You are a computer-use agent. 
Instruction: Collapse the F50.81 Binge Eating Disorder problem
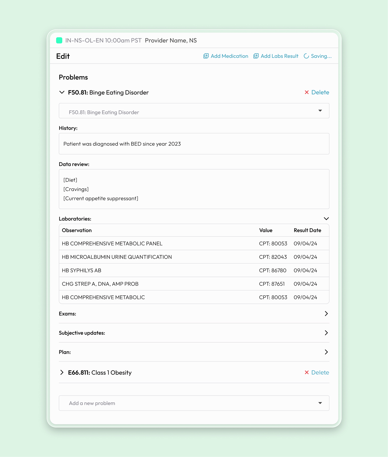[62, 92]
